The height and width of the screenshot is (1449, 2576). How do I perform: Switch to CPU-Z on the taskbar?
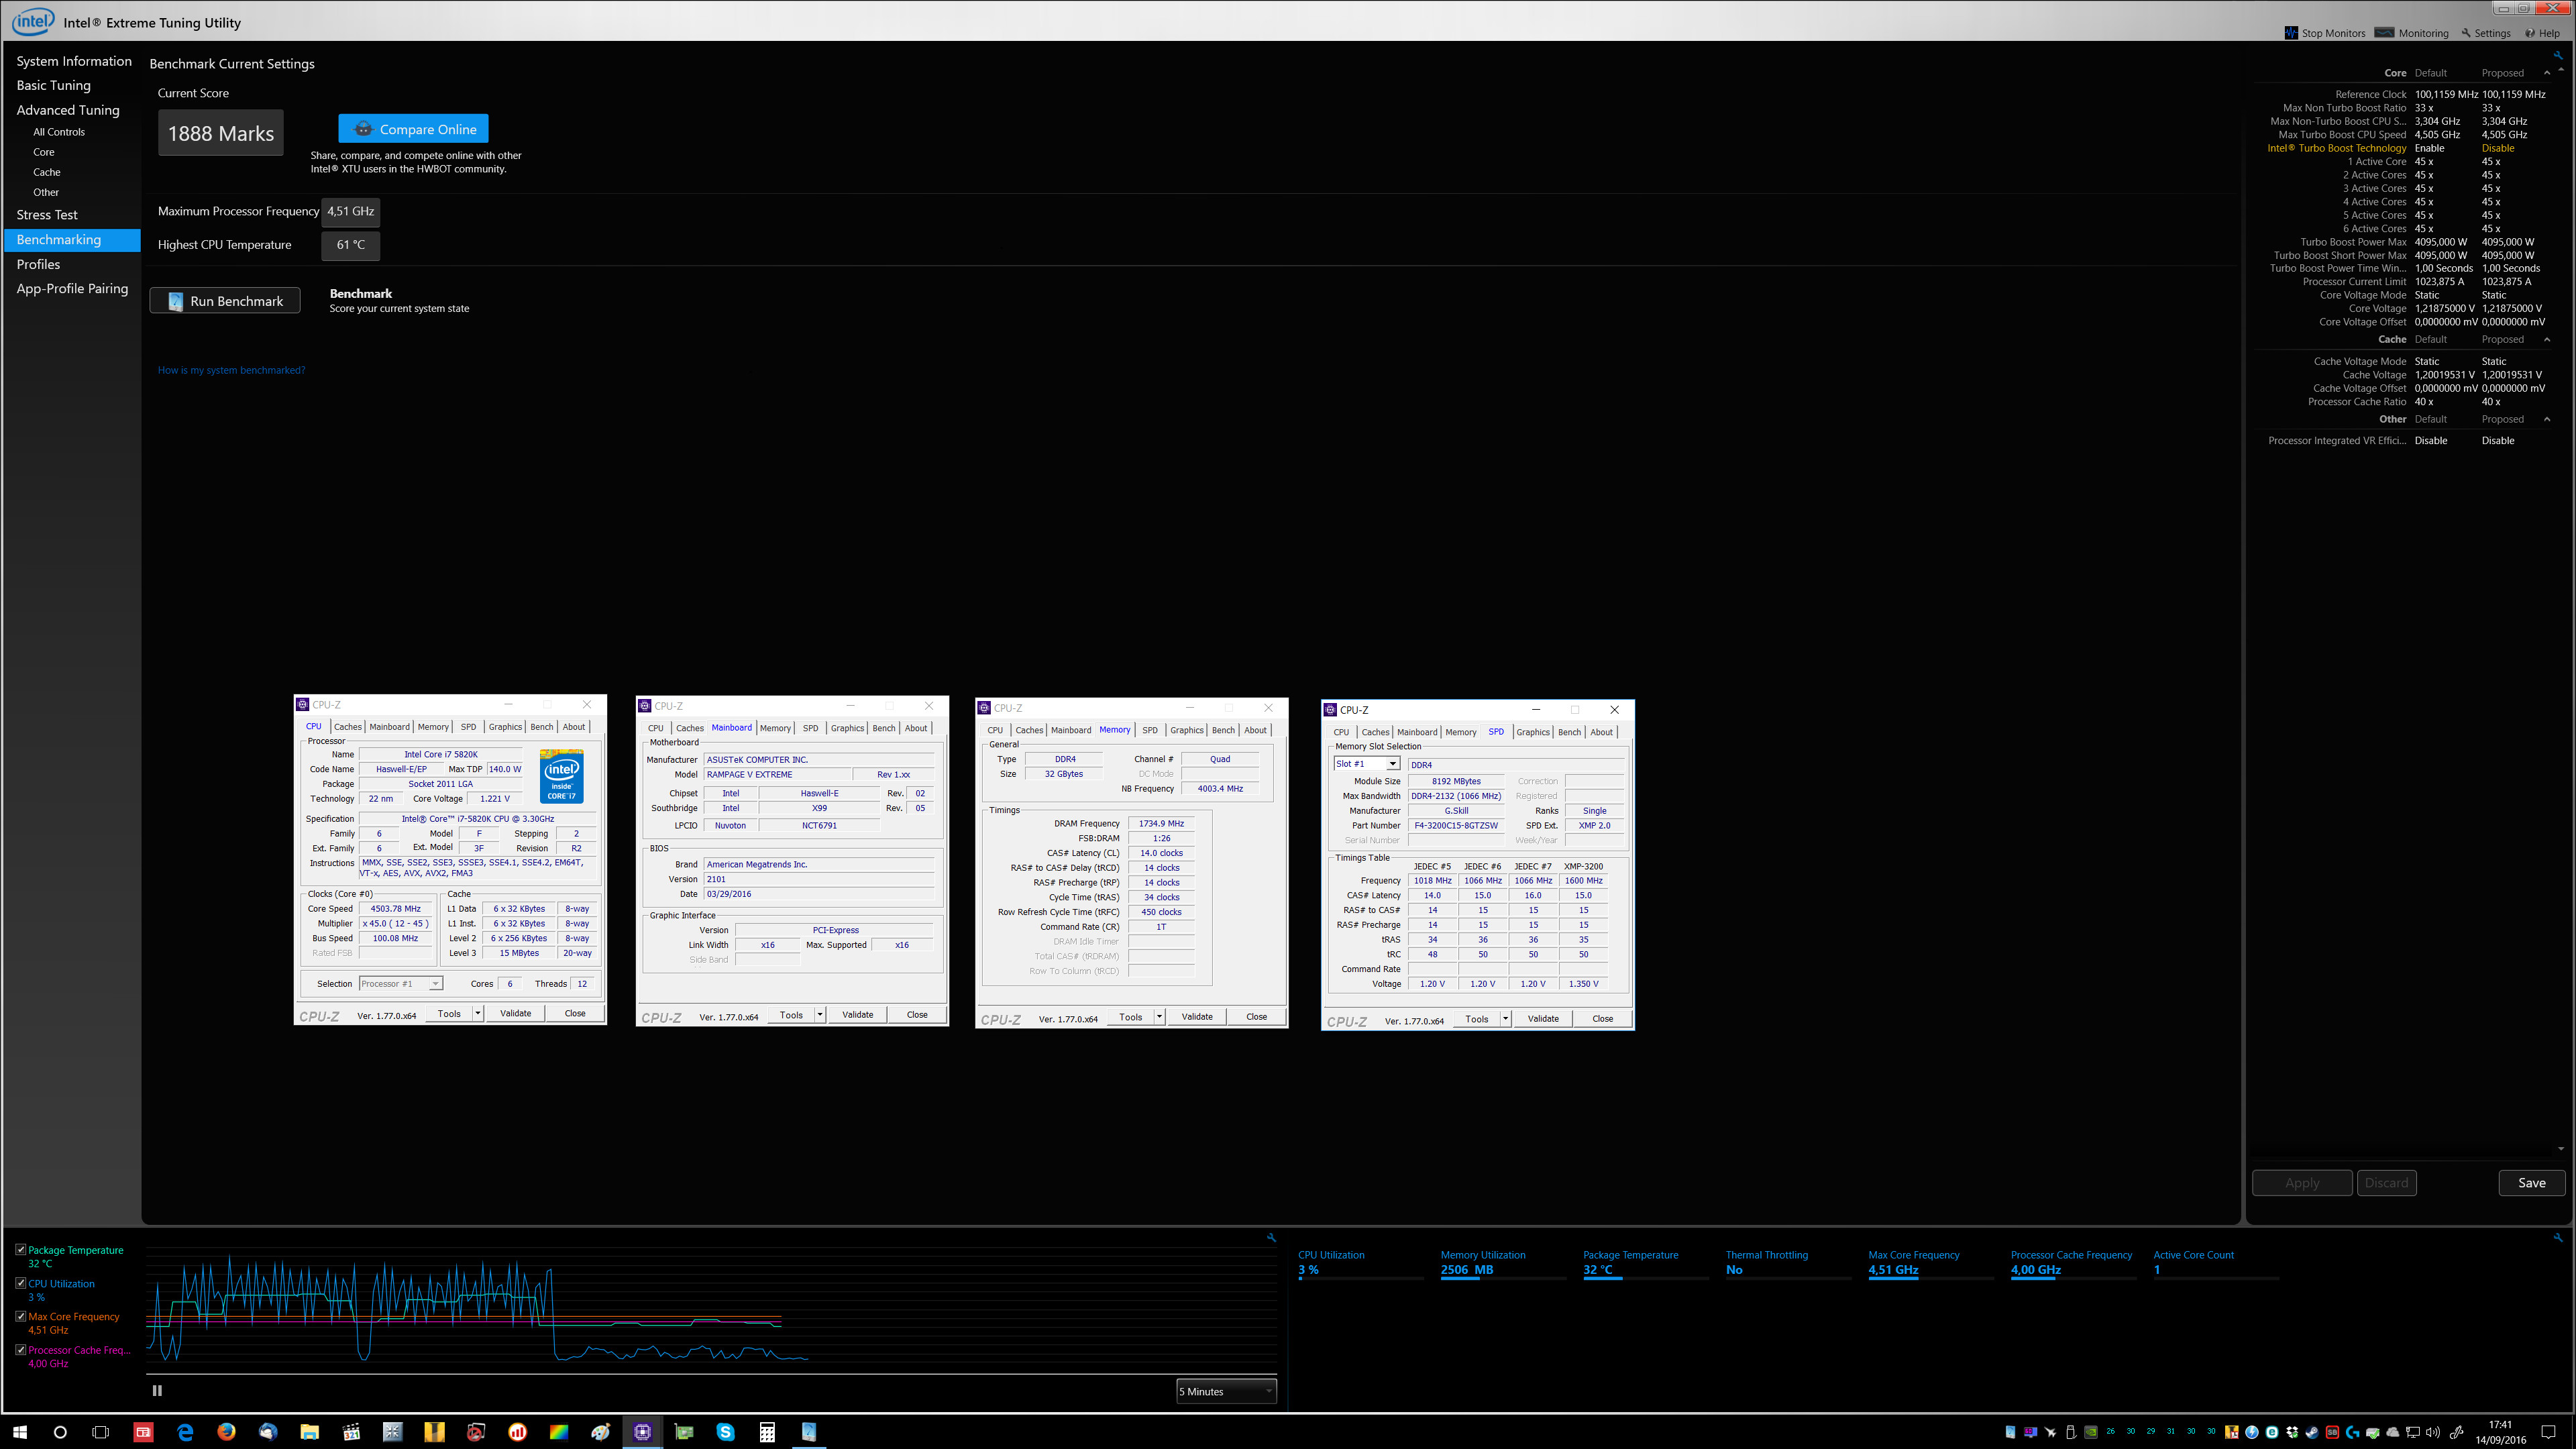(x=642, y=1432)
